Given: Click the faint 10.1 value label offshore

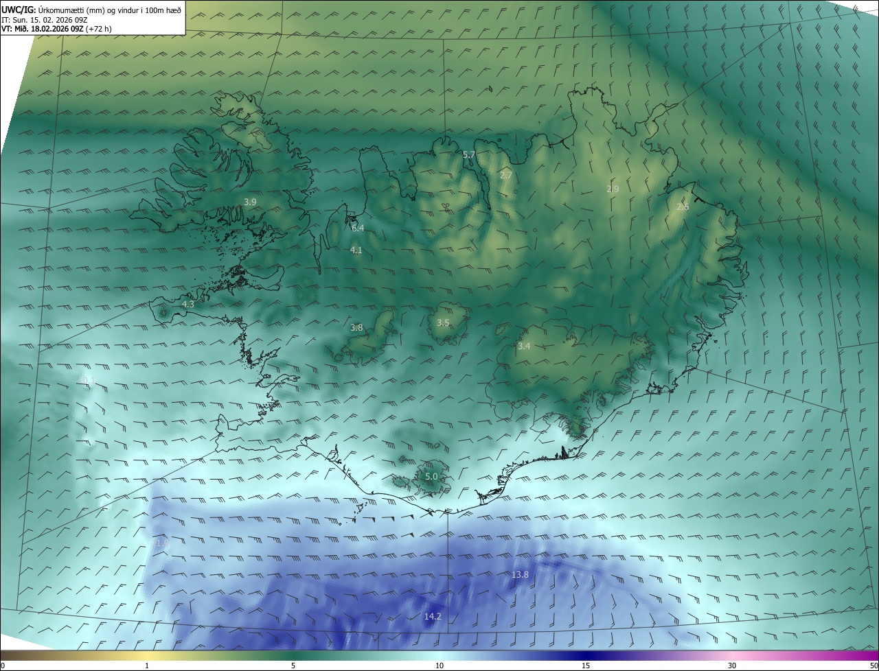Looking at the screenshot, I should 88,380.
